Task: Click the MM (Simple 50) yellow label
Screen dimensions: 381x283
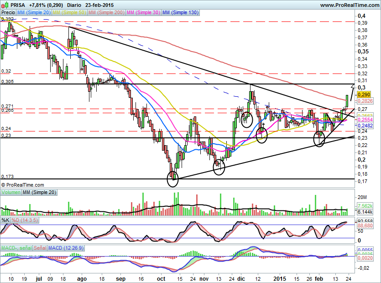Action: pos(69,12)
